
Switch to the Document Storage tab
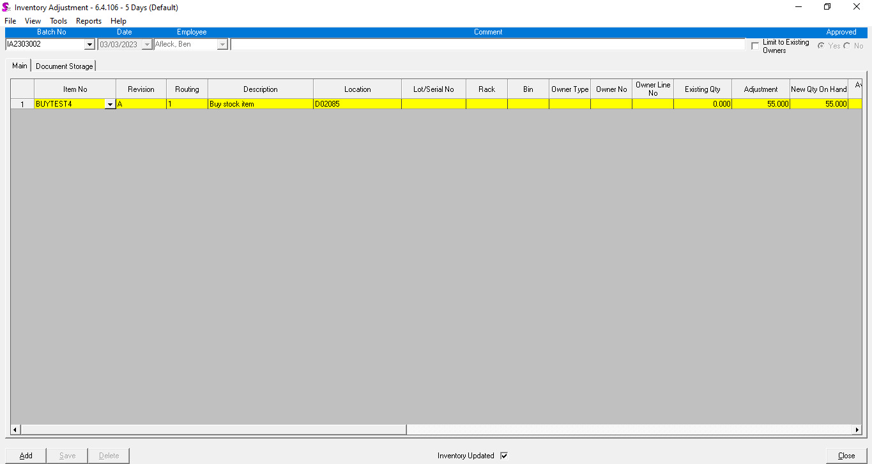tap(64, 66)
